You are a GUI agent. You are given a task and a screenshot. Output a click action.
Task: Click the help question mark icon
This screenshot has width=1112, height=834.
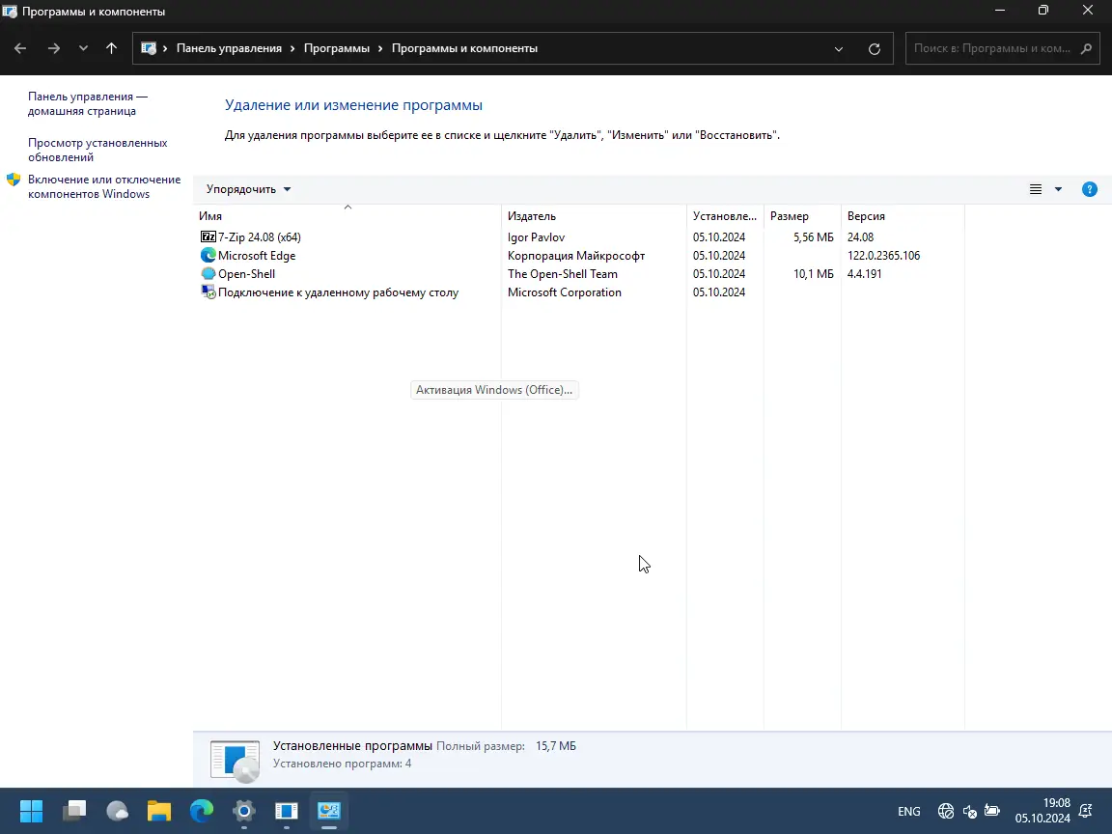[x=1089, y=189]
